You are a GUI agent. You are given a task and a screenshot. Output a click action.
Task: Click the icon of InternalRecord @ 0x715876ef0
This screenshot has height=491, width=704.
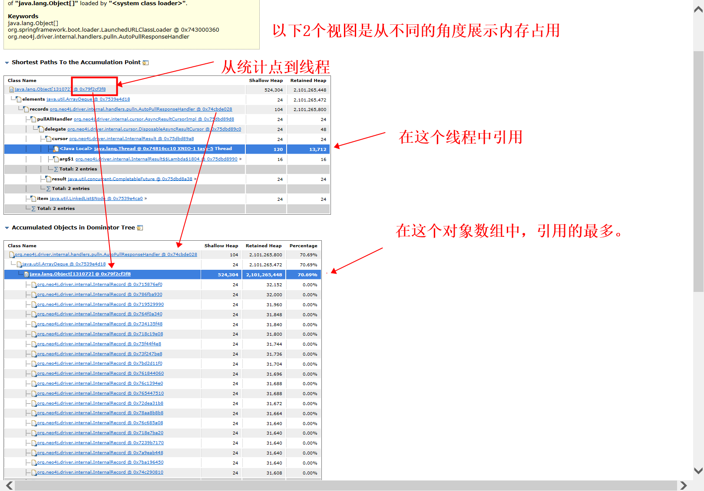[34, 285]
